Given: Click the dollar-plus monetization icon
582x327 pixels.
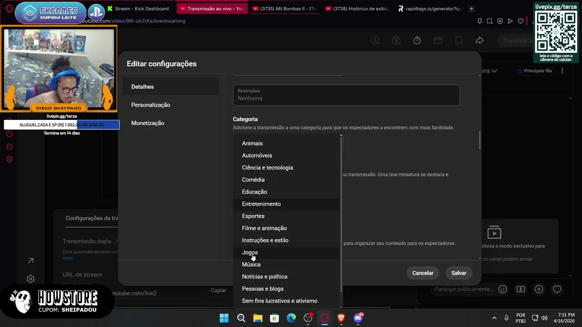Looking at the screenshot, I should (375, 40).
